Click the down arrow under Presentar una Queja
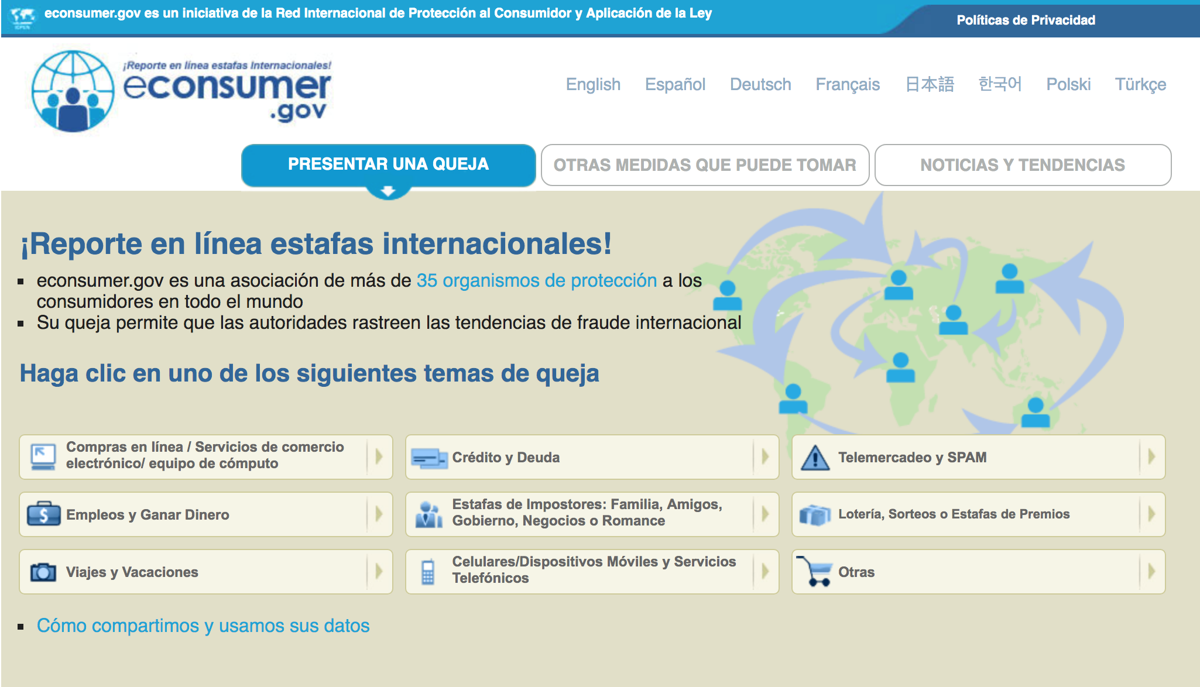1200x687 pixels. [x=388, y=191]
